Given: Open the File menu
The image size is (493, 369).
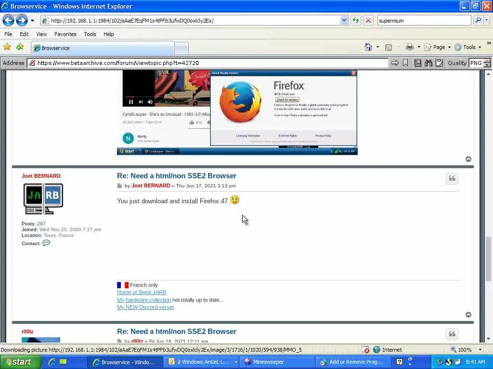Looking at the screenshot, I should click(x=8, y=34).
